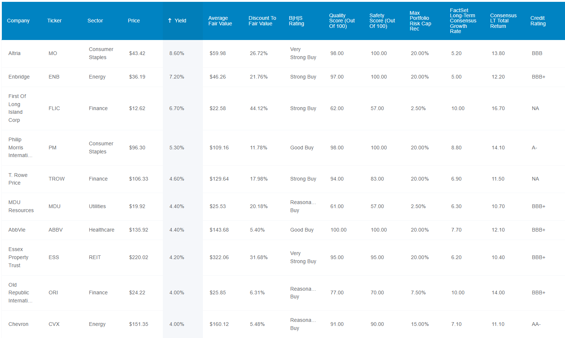This screenshot has width=565, height=338.
Task: Click the Sector column header
Action: point(95,21)
